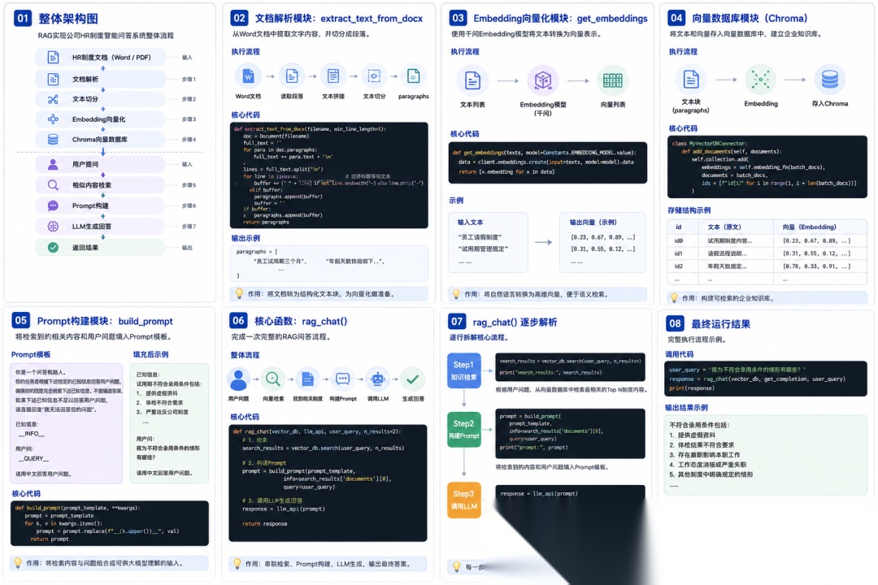Screen dimensions: 878x585
Task: Click the Embedding模型 (千问) cube icon
Action: 542,80
